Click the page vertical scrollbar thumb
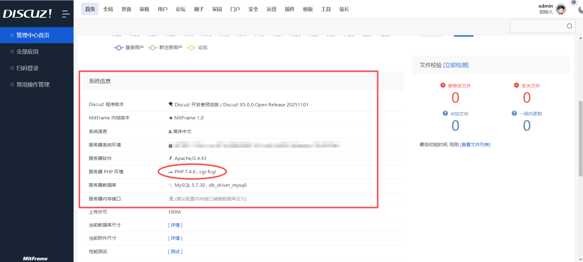 [581, 139]
